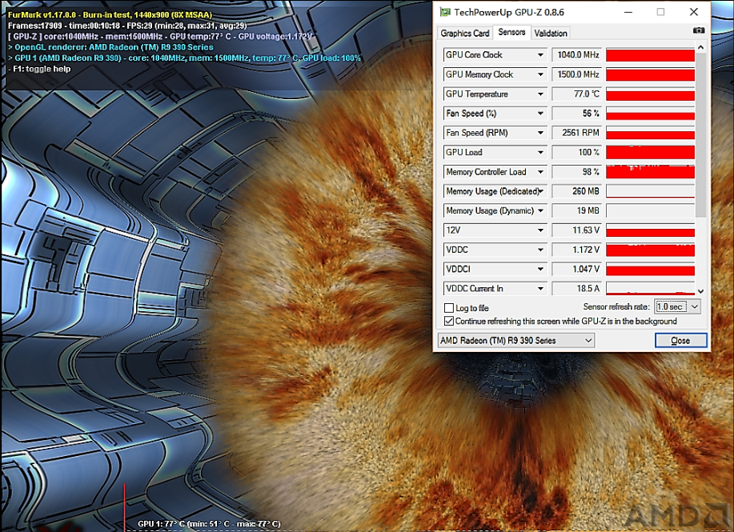Click the GPU-Z title bar app icon

pyautogui.click(x=445, y=12)
